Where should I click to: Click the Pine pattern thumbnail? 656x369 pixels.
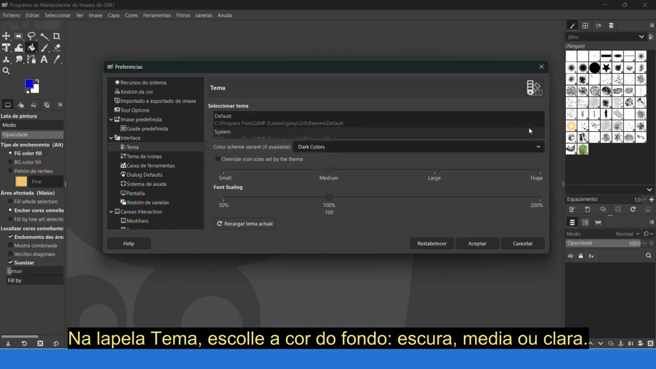[x=21, y=181]
